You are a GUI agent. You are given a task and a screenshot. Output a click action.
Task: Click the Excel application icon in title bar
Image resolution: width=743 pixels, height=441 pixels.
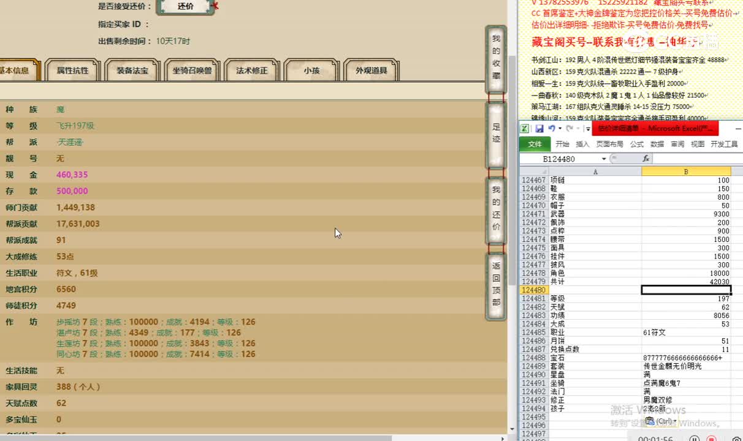(525, 129)
